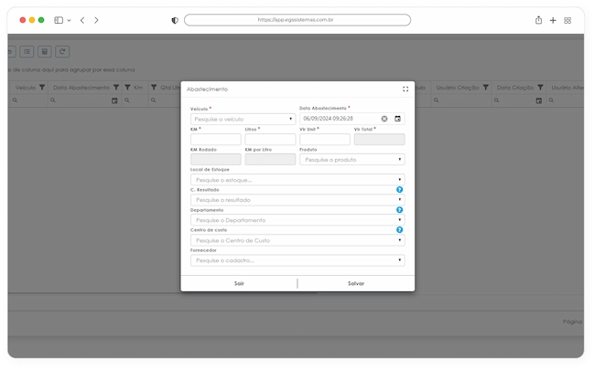Image resolution: width=595 pixels, height=369 pixels.
Task: Click the KM input field
Action: click(215, 139)
